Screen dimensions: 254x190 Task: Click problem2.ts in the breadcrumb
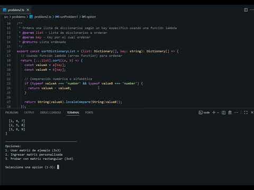point(43,17)
